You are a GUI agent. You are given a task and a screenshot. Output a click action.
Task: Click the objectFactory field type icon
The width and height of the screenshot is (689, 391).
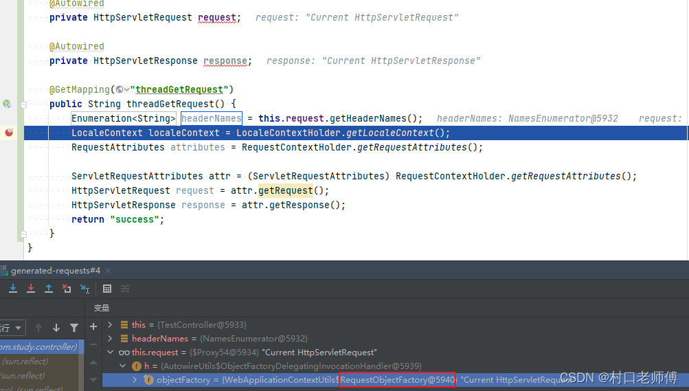click(x=149, y=379)
